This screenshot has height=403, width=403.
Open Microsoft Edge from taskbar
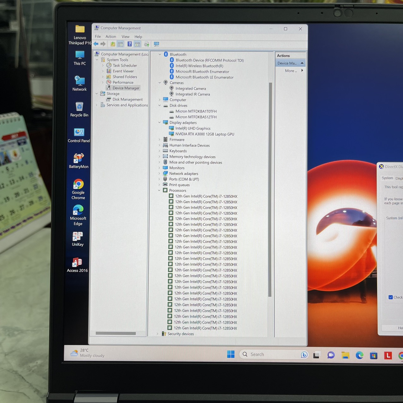click(x=359, y=355)
